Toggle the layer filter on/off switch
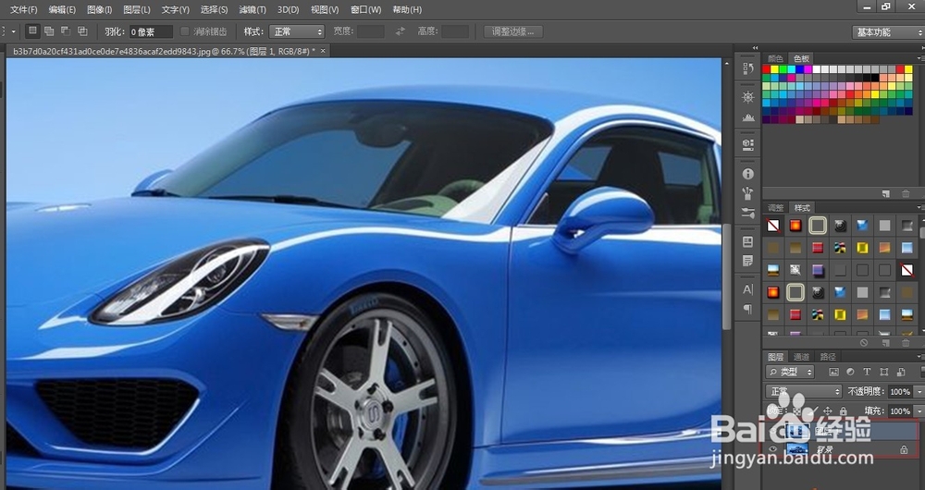This screenshot has width=925, height=490. point(922,372)
